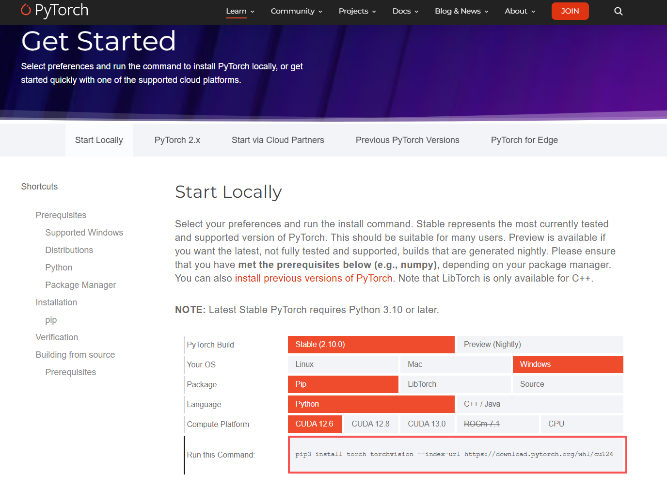The width and height of the screenshot is (667, 490).
Task: Open the Projects dropdown menu
Action: [358, 11]
